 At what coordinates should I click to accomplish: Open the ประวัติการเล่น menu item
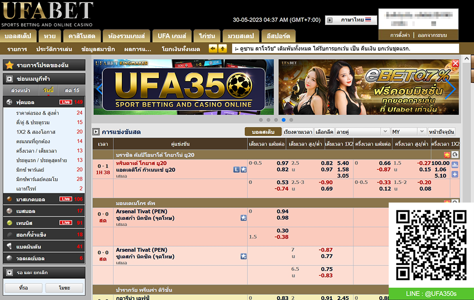tap(54, 49)
